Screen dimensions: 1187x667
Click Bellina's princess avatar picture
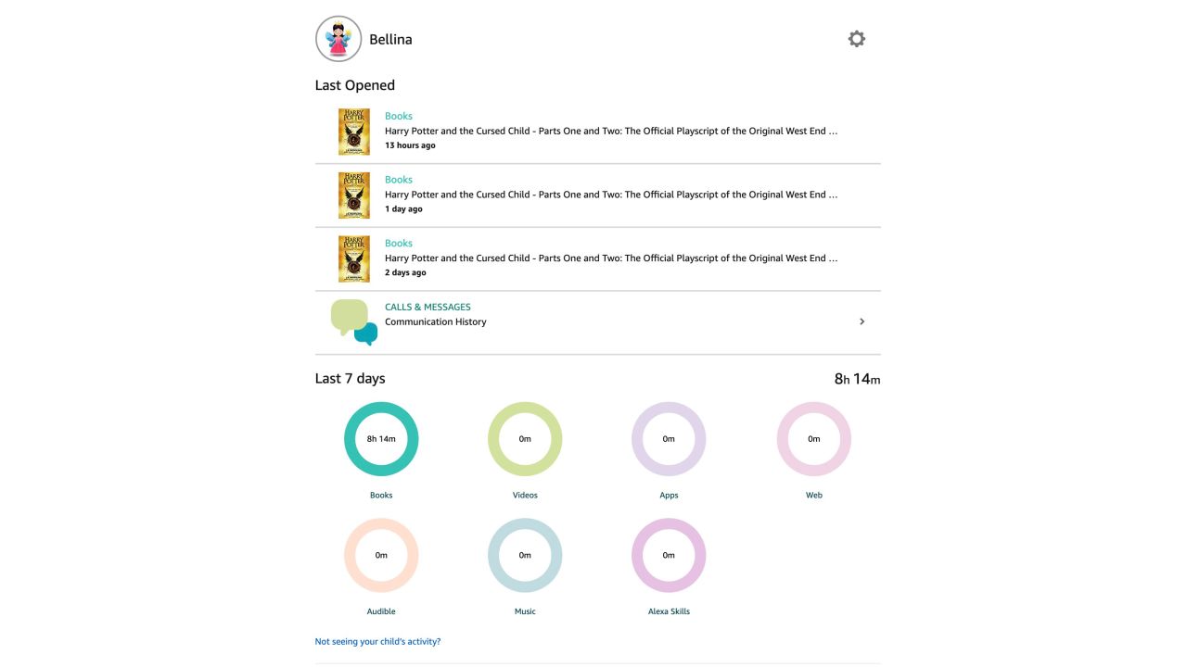point(338,39)
